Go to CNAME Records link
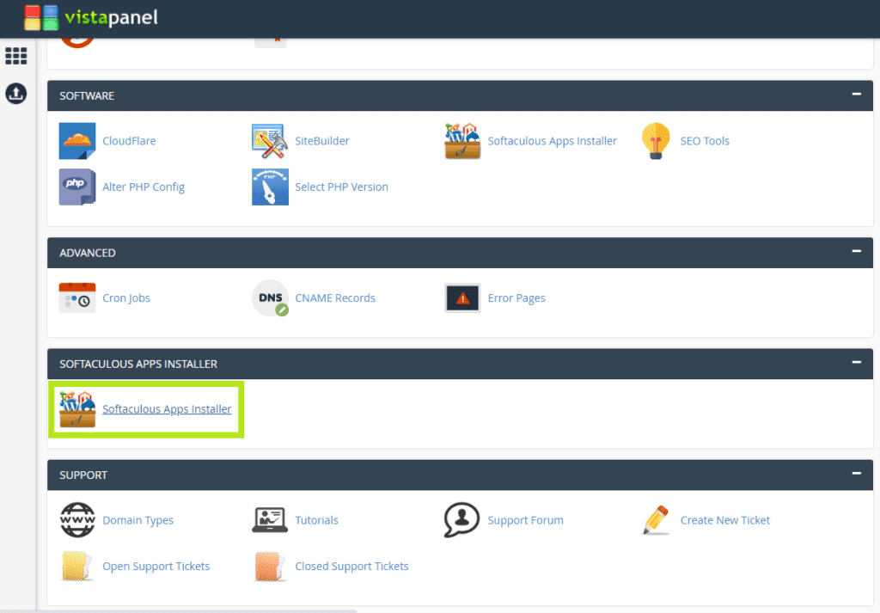Viewport: 880px width, 613px height. pos(335,298)
